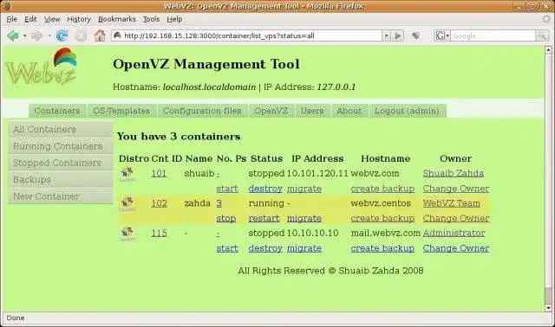This screenshot has width=555, height=327.
Task: Open the Configuration files tab
Action: (202, 111)
